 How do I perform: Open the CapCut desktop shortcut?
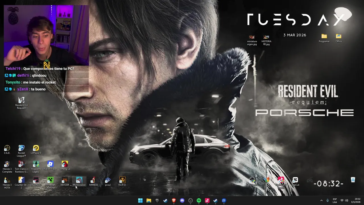pyautogui.click(x=295, y=182)
